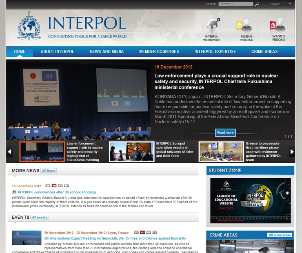Select 'es' language for the condolences news
Viewport: 302px width, 253px height.
pyautogui.click(x=60, y=186)
